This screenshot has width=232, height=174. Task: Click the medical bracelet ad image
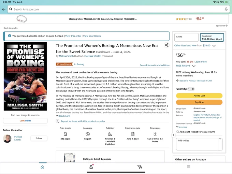tap(21, 19)
